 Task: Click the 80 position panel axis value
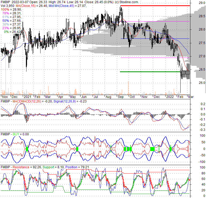[203, 173]
